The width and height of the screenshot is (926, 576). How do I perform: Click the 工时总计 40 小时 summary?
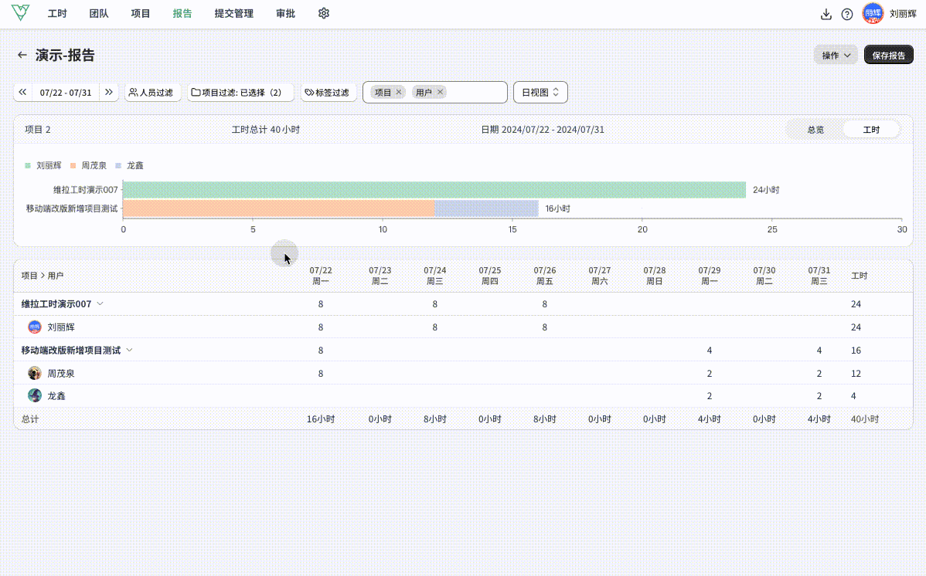(x=266, y=130)
